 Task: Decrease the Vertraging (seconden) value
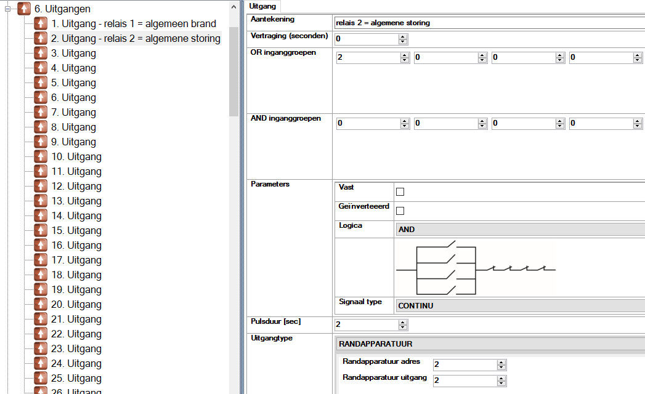(x=403, y=41)
